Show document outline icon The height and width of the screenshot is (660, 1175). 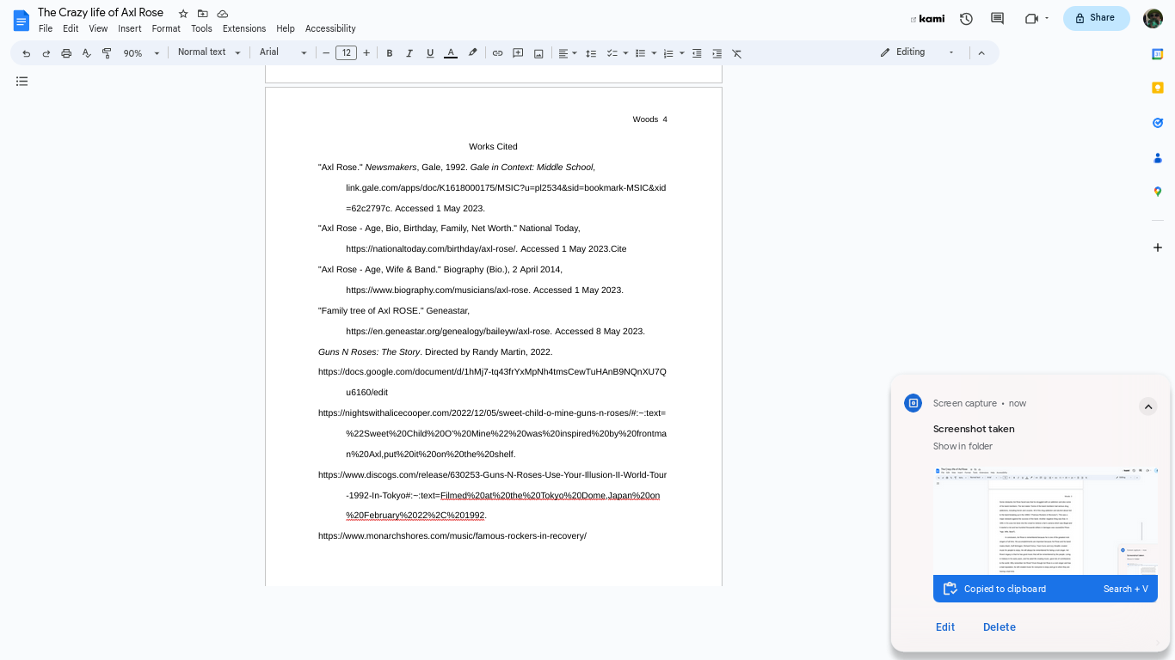22,82
